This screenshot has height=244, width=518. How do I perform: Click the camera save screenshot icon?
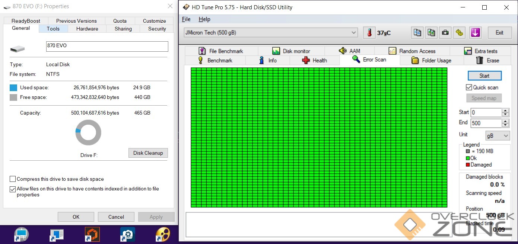pos(445,33)
